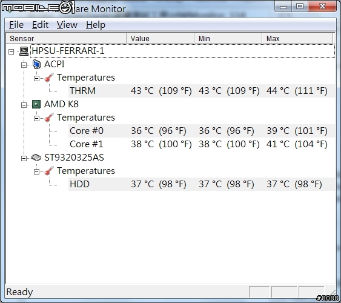This screenshot has width=341, height=303.
Task: Click the Ready status bar text
Action: pos(19,292)
